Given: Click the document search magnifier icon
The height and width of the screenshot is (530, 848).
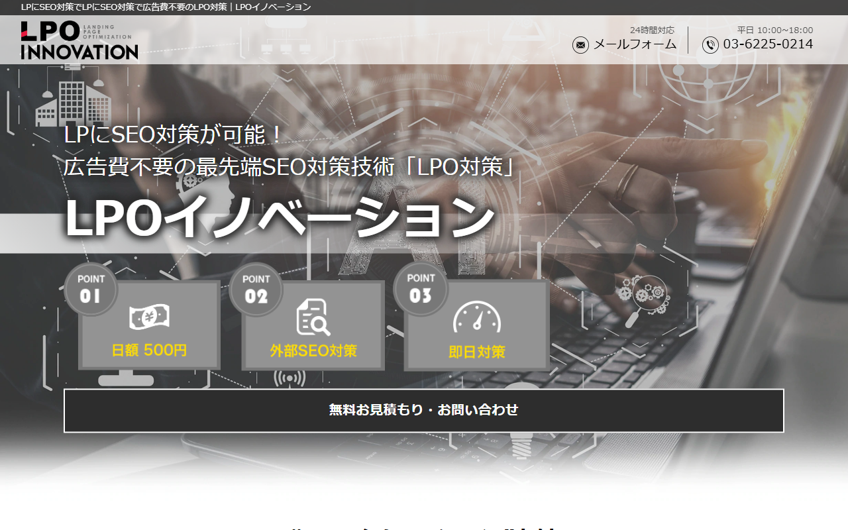Looking at the screenshot, I should 313,317.
